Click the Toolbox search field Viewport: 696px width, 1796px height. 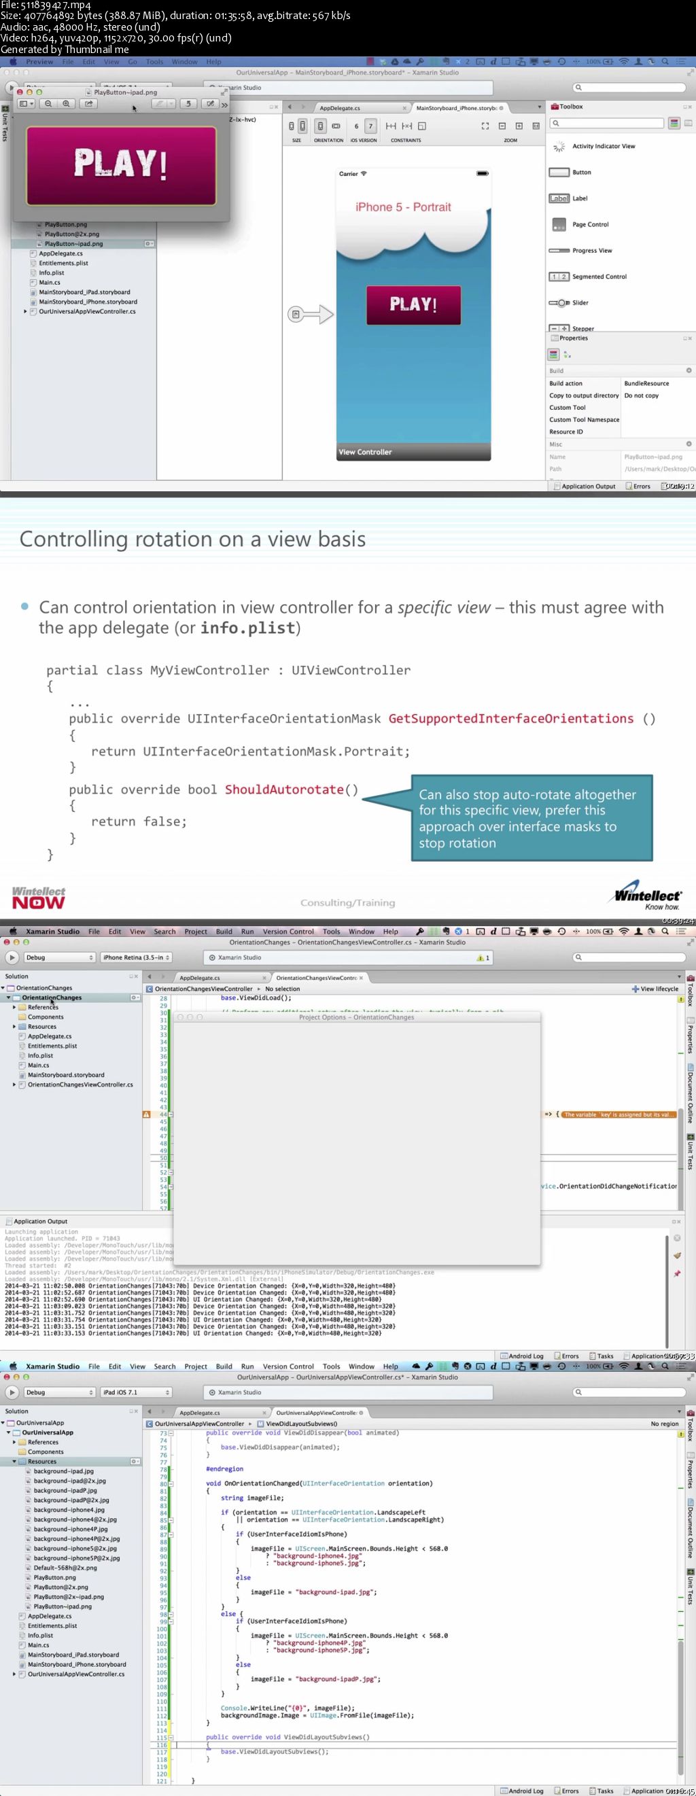click(606, 124)
